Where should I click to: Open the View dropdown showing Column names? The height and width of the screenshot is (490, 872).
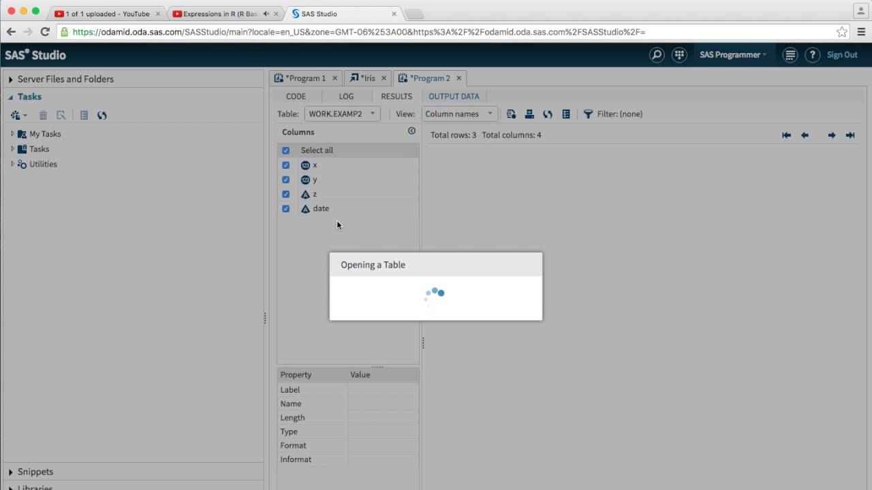point(459,114)
